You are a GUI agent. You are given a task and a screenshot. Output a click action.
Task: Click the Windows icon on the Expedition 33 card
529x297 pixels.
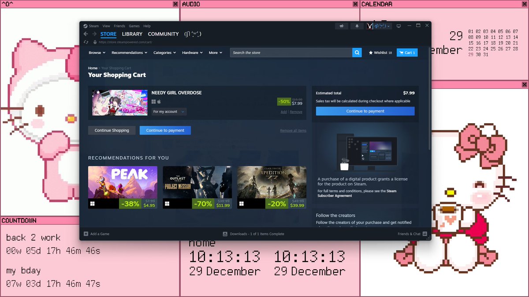pos(242,204)
